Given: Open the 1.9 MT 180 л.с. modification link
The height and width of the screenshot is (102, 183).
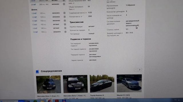Looking at the screenshot, I should click(x=35, y=32).
